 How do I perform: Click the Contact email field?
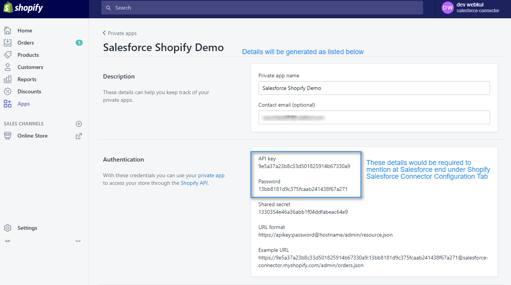pyautogui.click(x=374, y=117)
